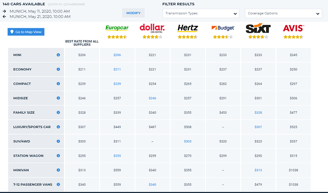Screen dimensions: 328x193
Task: Click Europcar star rating
Action: point(117,37)
